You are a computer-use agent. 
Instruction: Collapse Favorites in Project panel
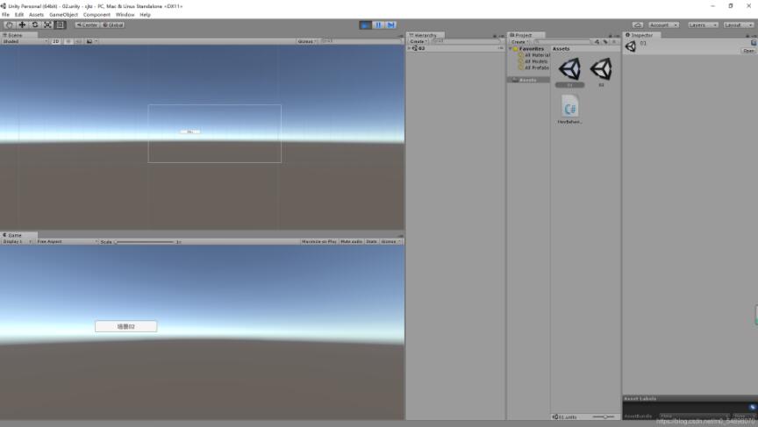coord(511,49)
